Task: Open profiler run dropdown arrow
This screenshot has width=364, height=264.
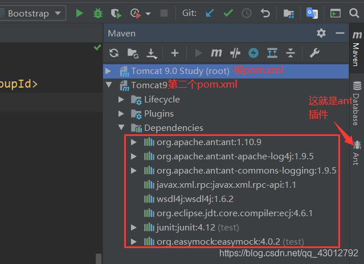Action: tap(148, 14)
